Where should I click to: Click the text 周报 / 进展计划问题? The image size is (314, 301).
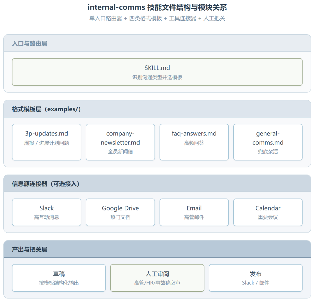coord(47,143)
